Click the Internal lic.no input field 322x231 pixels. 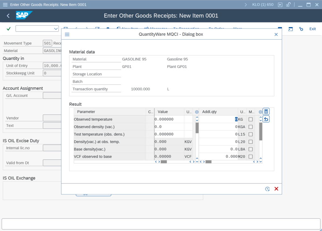tap(52, 148)
